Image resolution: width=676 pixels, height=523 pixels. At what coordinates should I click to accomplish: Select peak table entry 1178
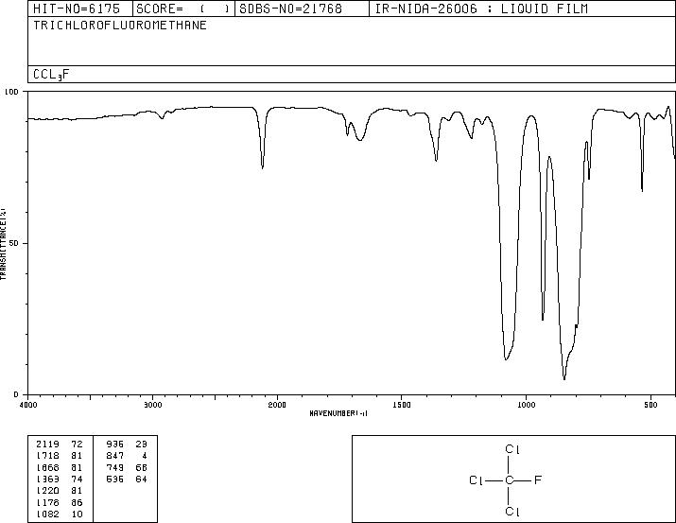point(47,502)
